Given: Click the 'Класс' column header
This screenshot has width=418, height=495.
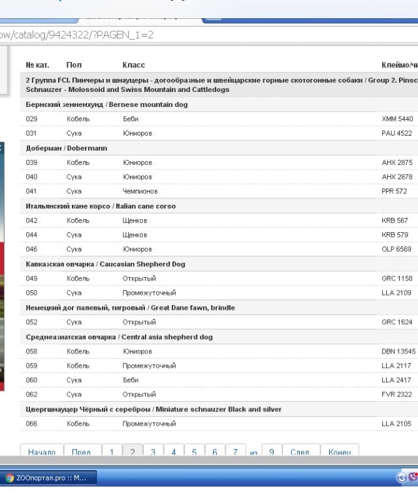Looking at the screenshot, I should (x=133, y=65).
